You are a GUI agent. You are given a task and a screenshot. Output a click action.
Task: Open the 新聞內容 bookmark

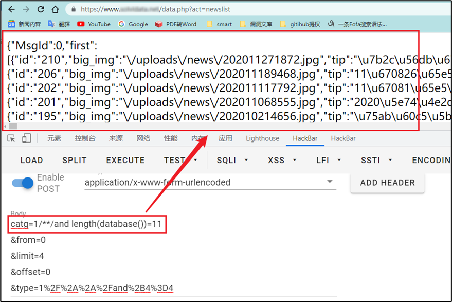pos(24,24)
